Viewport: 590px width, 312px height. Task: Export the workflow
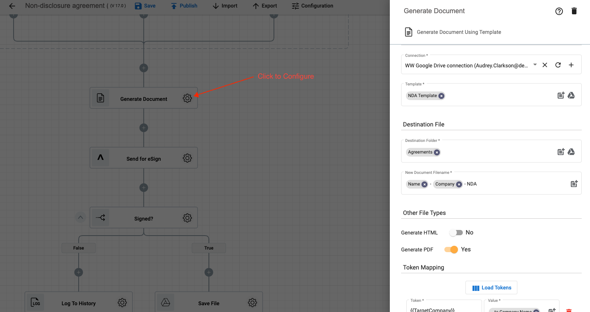tap(265, 6)
